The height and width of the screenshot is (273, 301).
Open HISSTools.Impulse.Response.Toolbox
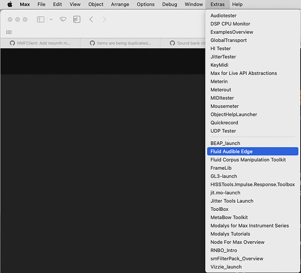click(x=252, y=185)
